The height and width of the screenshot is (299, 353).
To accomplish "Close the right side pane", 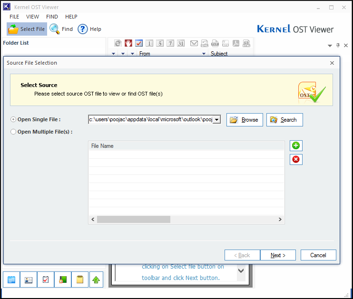I will pyautogui.click(x=346, y=46).
